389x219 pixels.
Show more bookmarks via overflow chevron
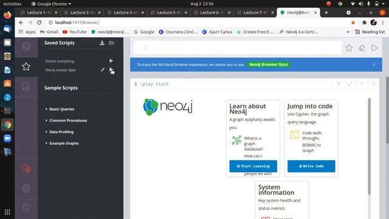pyautogui.click(x=348, y=32)
